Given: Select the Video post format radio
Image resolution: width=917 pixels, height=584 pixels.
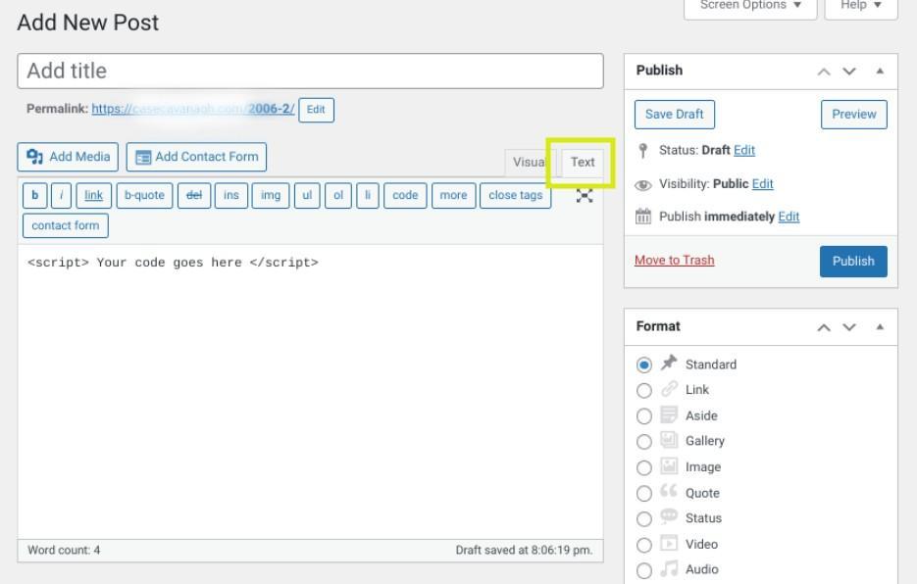Looking at the screenshot, I should 644,546.
